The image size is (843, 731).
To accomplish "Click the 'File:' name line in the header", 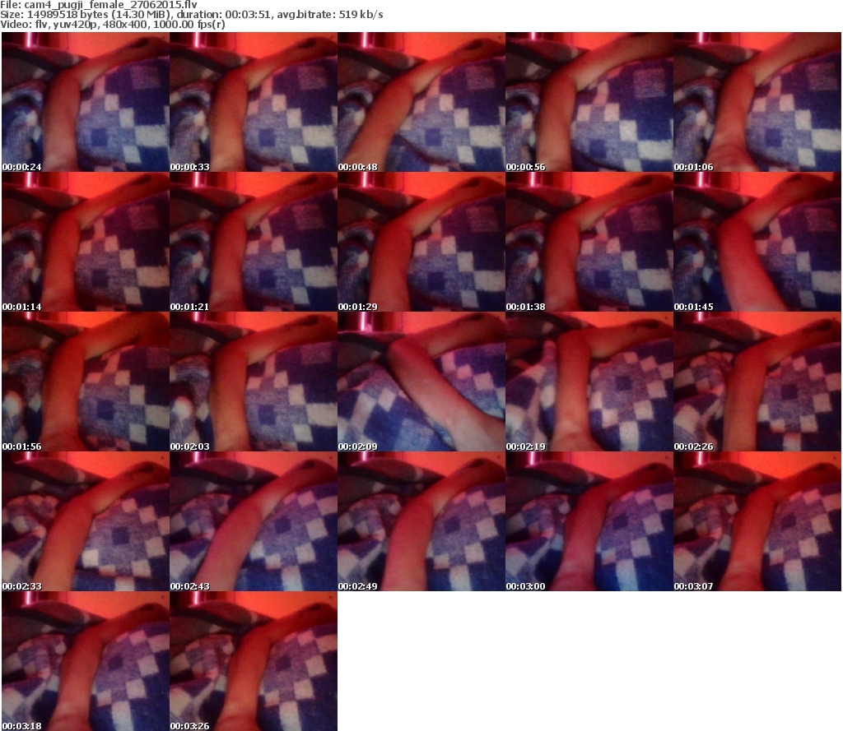I will [x=99, y=5].
